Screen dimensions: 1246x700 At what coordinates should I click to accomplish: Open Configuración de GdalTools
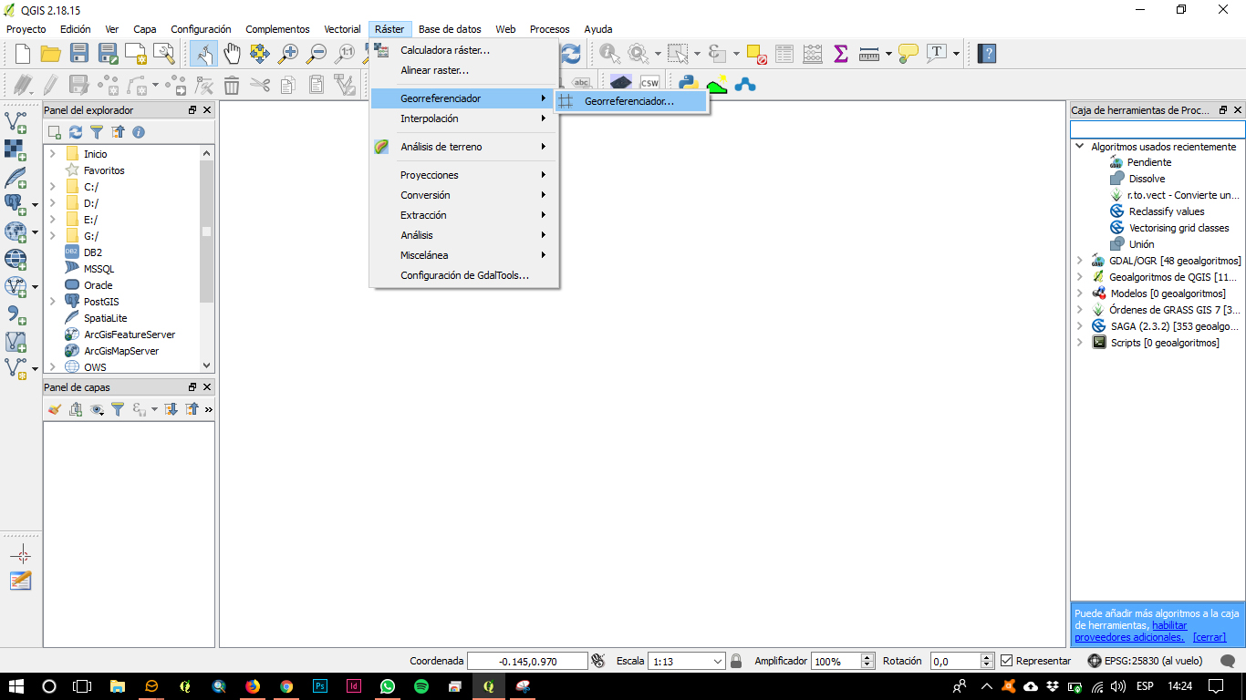tap(464, 275)
